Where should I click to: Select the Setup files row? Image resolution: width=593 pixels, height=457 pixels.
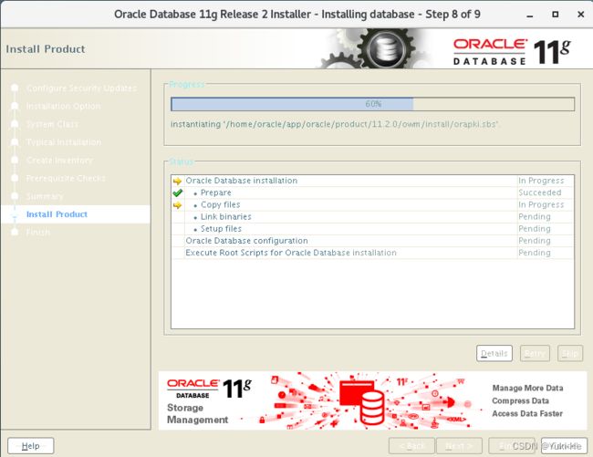[372, 229]
